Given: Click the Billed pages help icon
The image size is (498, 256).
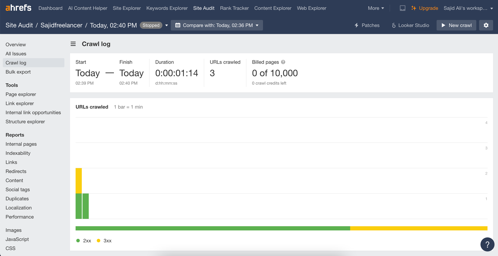Looking at the screenshot, I should coord(283,62).
